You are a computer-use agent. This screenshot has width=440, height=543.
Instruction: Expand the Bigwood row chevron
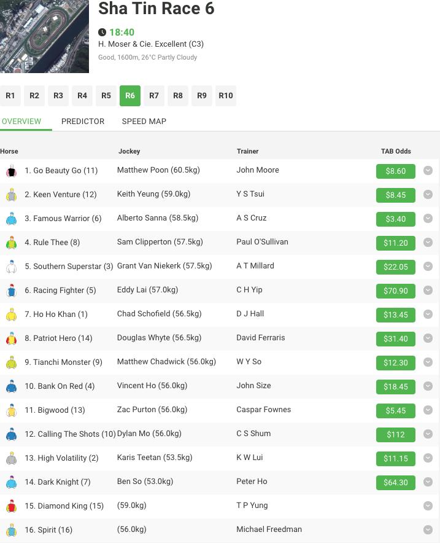pyautogui.click(x=428, y=410)
